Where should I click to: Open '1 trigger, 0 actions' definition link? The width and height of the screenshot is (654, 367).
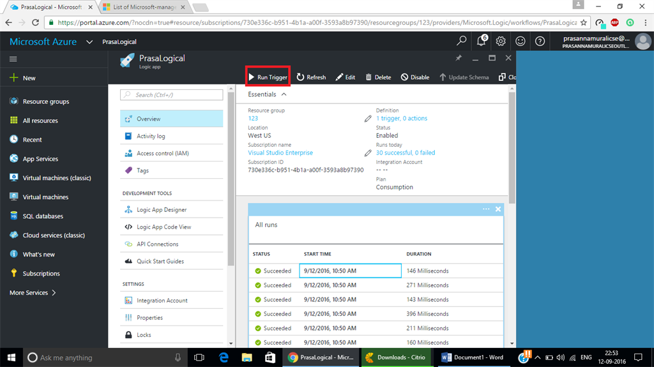(402, 119)
